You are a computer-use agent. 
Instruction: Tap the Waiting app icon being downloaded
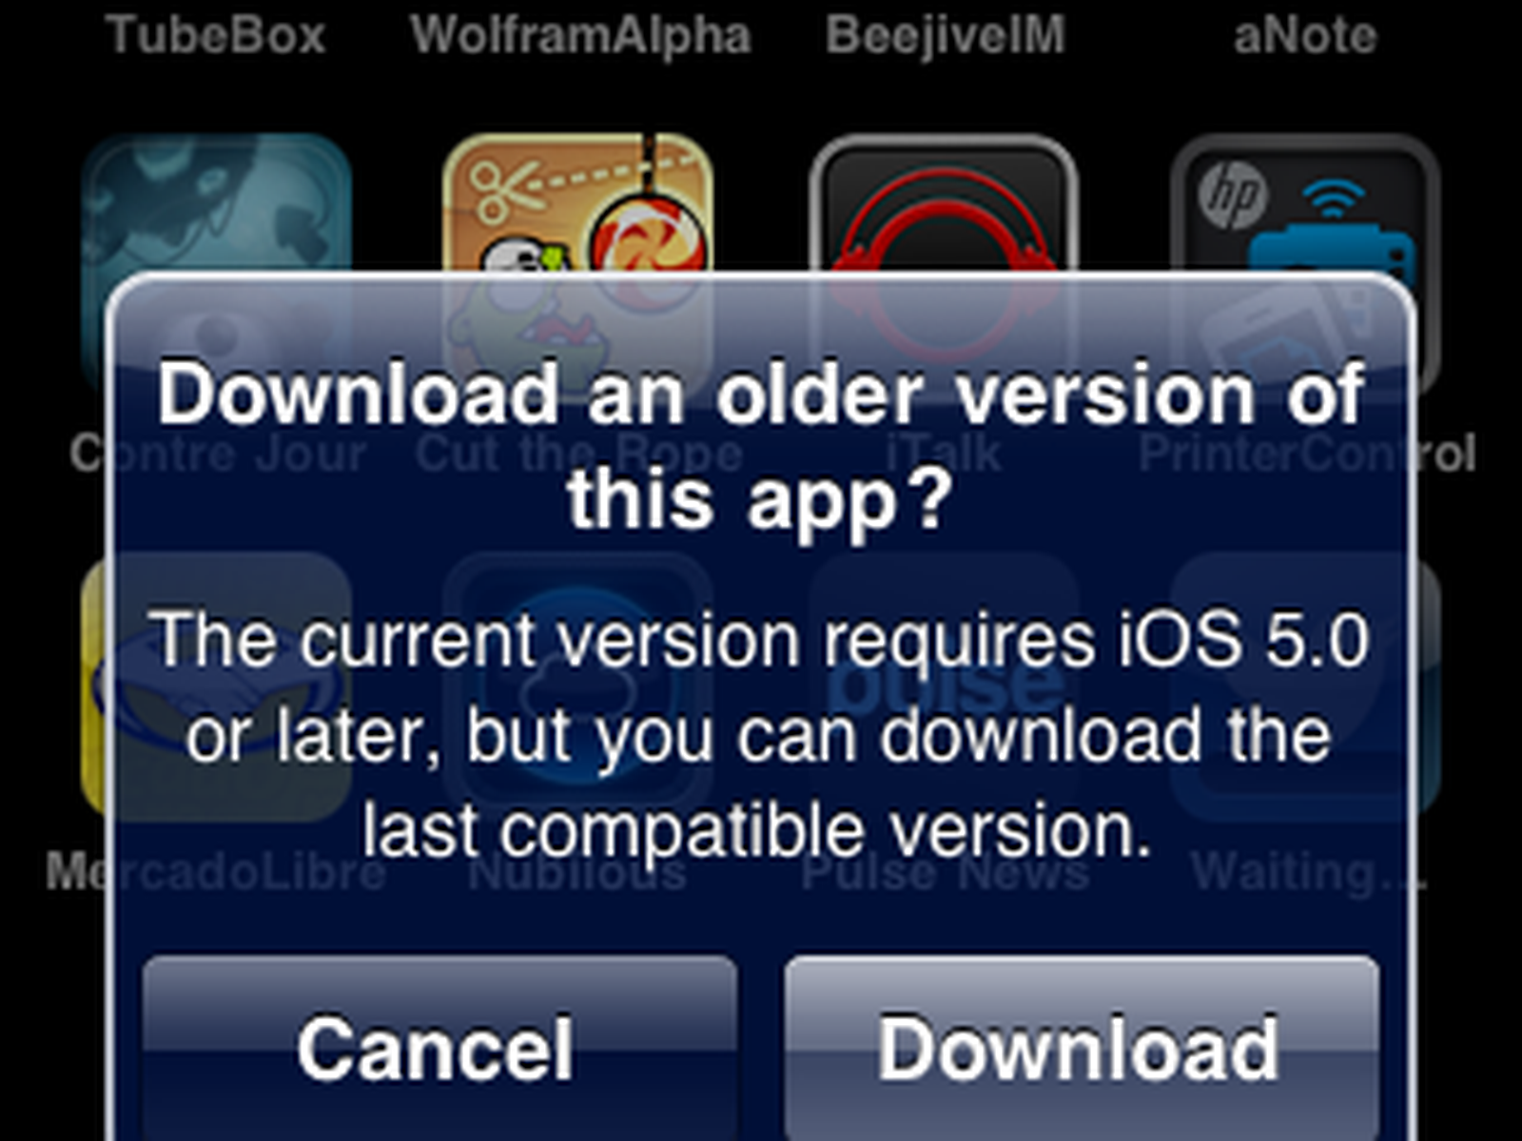click(1305, 687)
